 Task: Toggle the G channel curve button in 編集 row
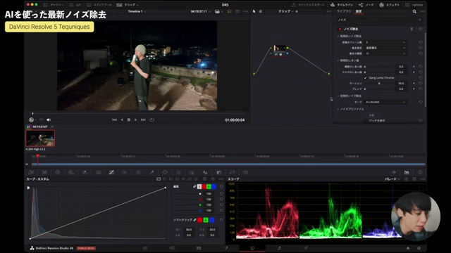(209, 187)
